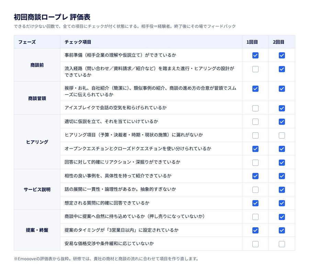Check 1回目 box for リアクション・深掘り row
The height and width of the screenshot is (273, 309).
pyautogui.click(x=255, y=163)
